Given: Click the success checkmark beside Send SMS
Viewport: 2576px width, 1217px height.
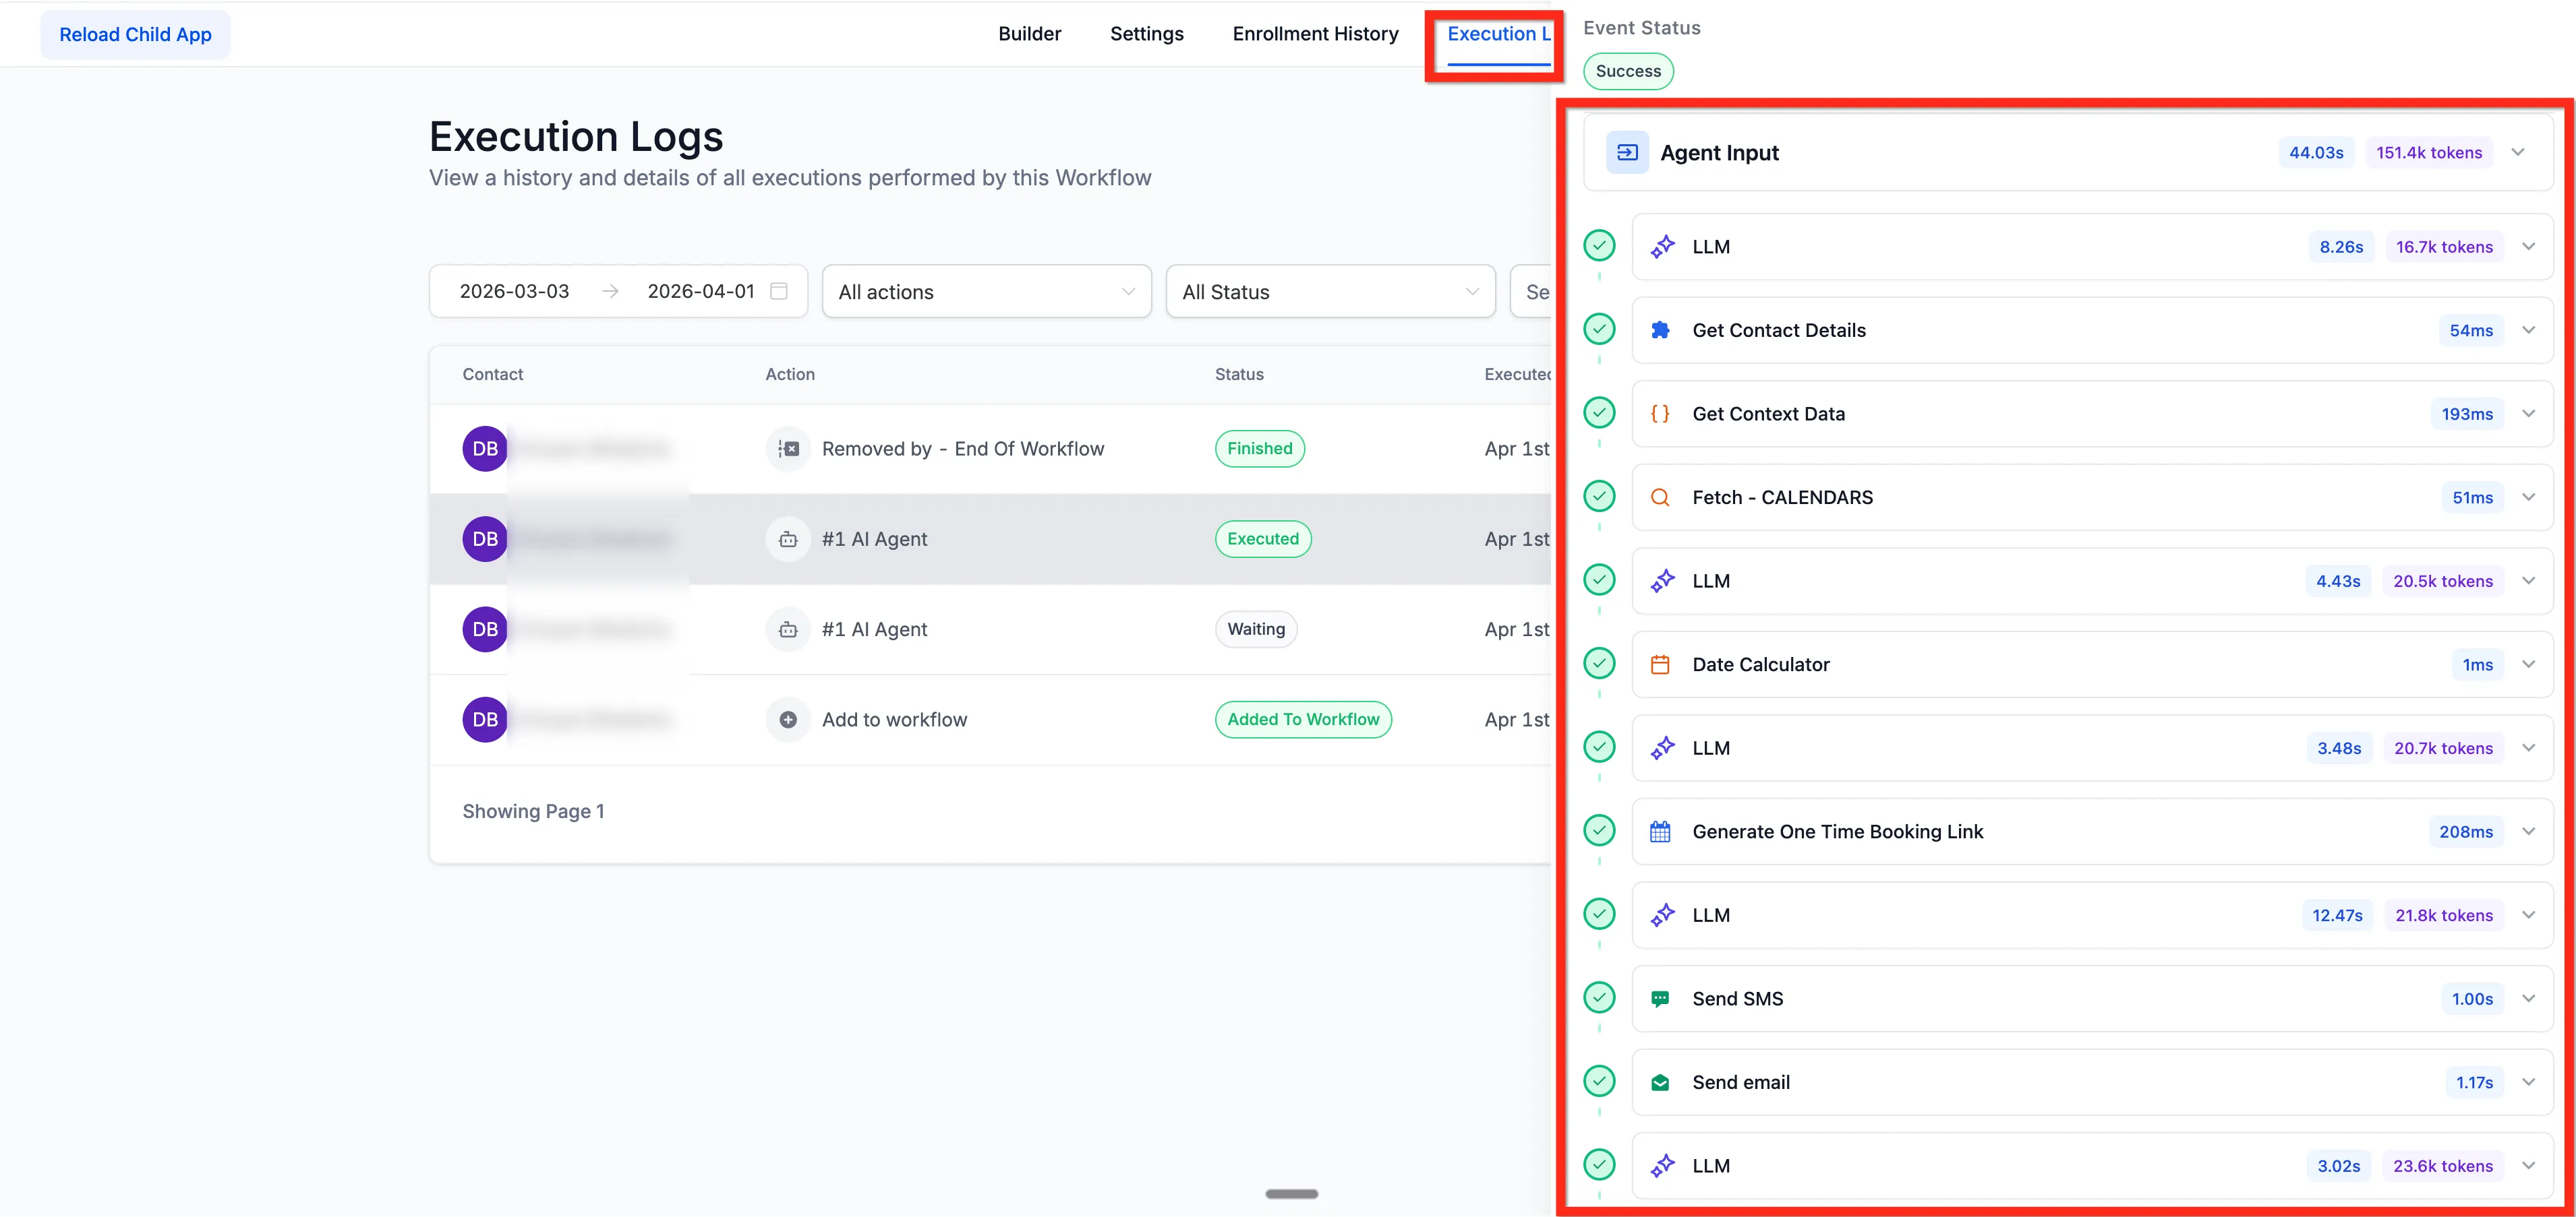Looking at the screenshot, I should click(x=1600, y=998).
